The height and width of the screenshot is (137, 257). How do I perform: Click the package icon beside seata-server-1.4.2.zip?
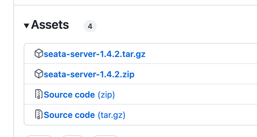[x=39, y=74]
